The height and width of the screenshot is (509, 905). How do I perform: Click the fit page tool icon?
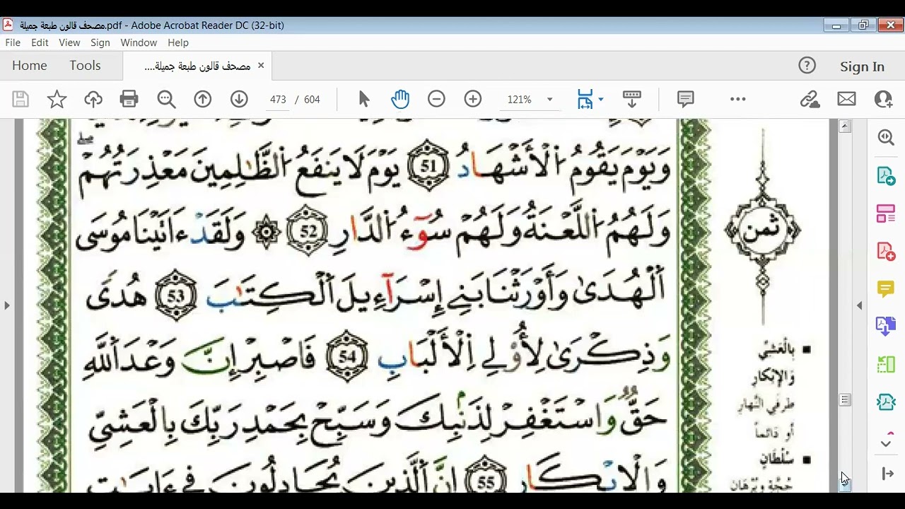[585, 100]
